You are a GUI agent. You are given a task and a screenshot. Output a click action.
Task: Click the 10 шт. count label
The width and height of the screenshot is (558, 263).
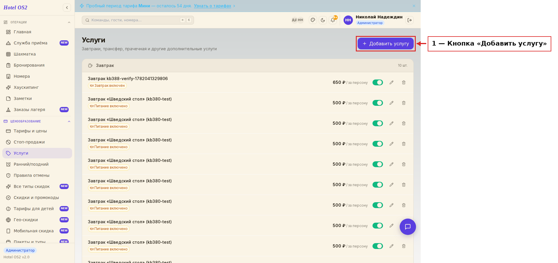click(403, 65)
